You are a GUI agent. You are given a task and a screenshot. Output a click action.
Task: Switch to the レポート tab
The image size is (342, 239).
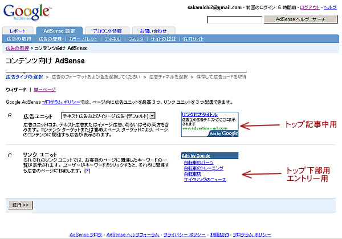tap(18, 31)
